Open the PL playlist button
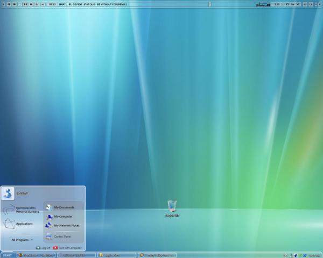The image size is (323, 258). (43, 4)
